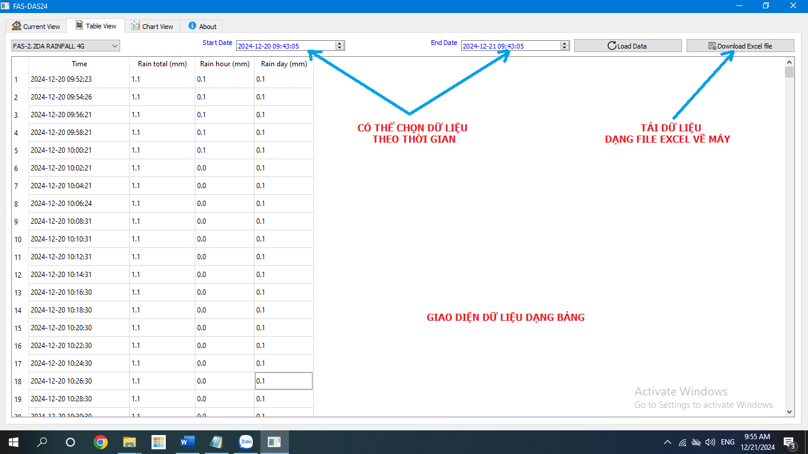
Task: Download the data as Excel file
Action: click(740, 46)
